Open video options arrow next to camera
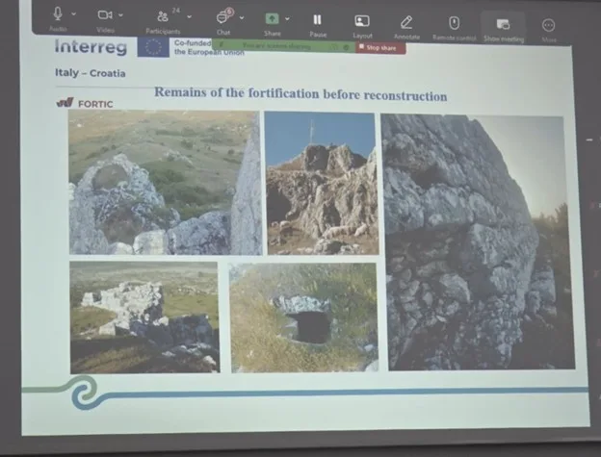 (120, 15)
